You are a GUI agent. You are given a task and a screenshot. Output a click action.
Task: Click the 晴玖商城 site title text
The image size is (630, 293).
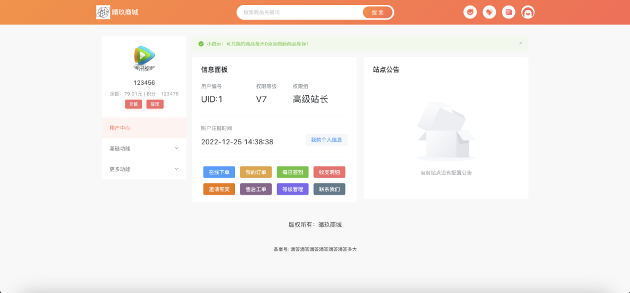(x=126, y=12)
